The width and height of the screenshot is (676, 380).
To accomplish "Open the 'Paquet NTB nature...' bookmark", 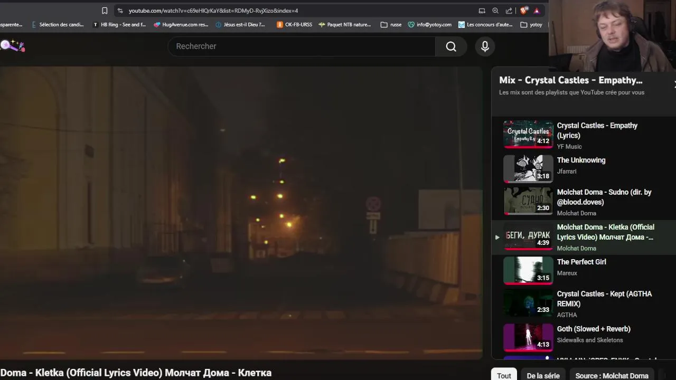I will pos(344,24).
